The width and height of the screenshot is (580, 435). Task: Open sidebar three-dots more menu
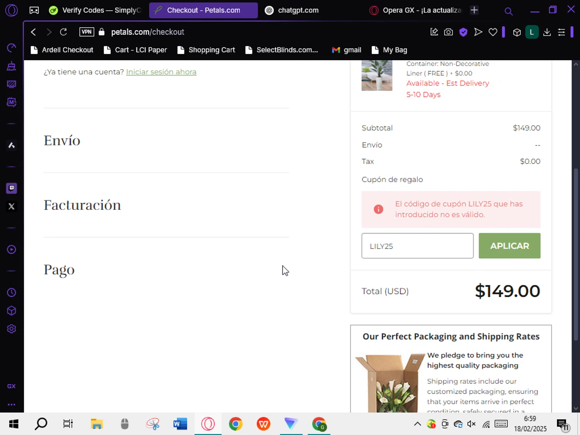coord(12,404)
